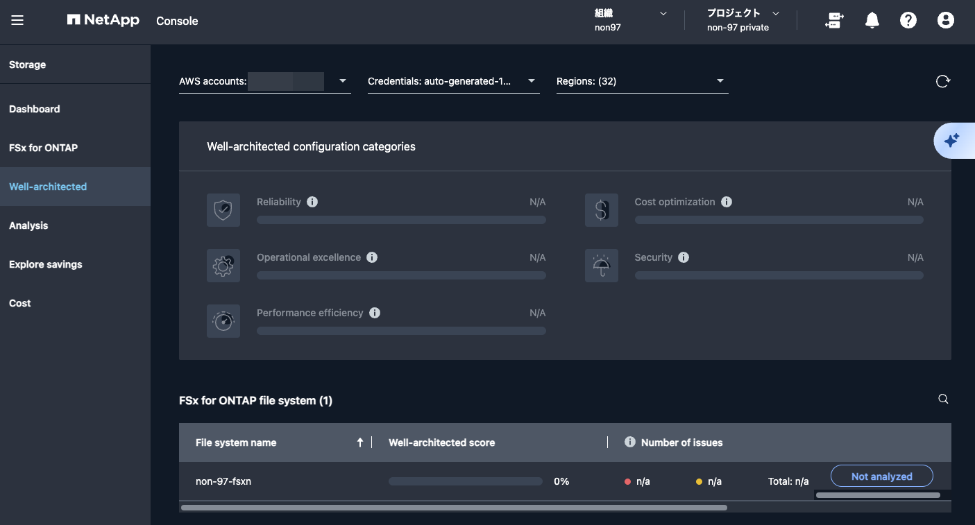Open the AWS accounts dropdown

[x=265, y=82]
